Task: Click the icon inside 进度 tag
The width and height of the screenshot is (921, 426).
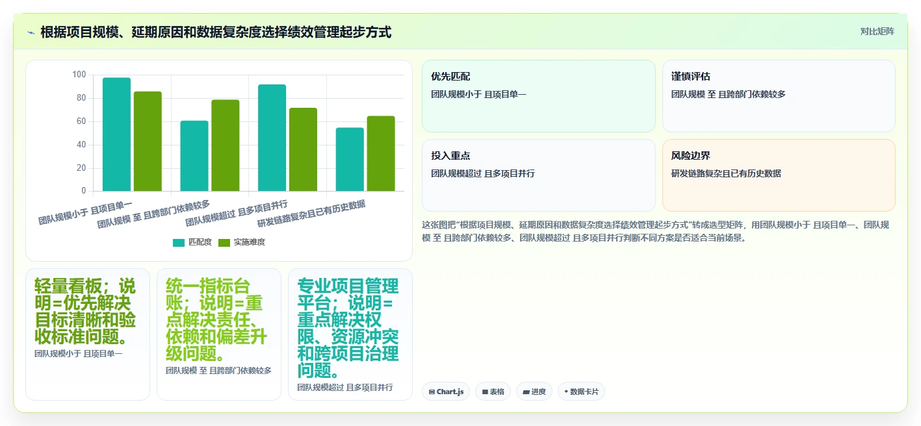Action: tap(526, 392)
